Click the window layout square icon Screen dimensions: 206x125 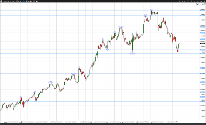tap(34, 1)
